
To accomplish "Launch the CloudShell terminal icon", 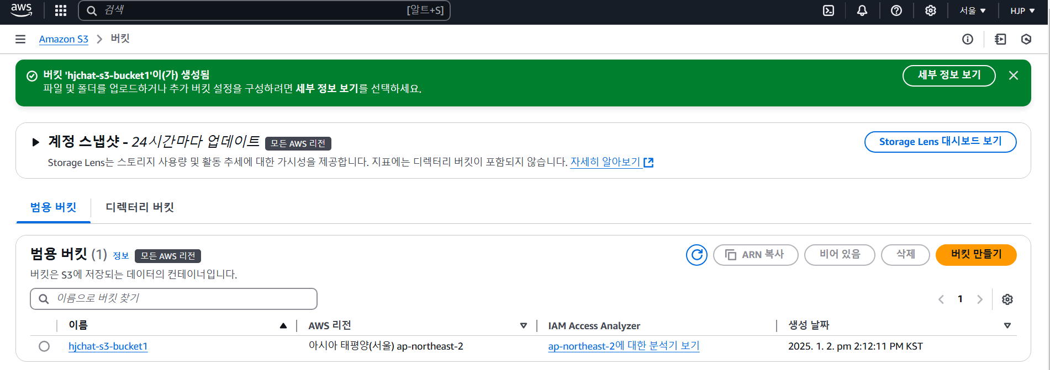I will coord(829,10).
